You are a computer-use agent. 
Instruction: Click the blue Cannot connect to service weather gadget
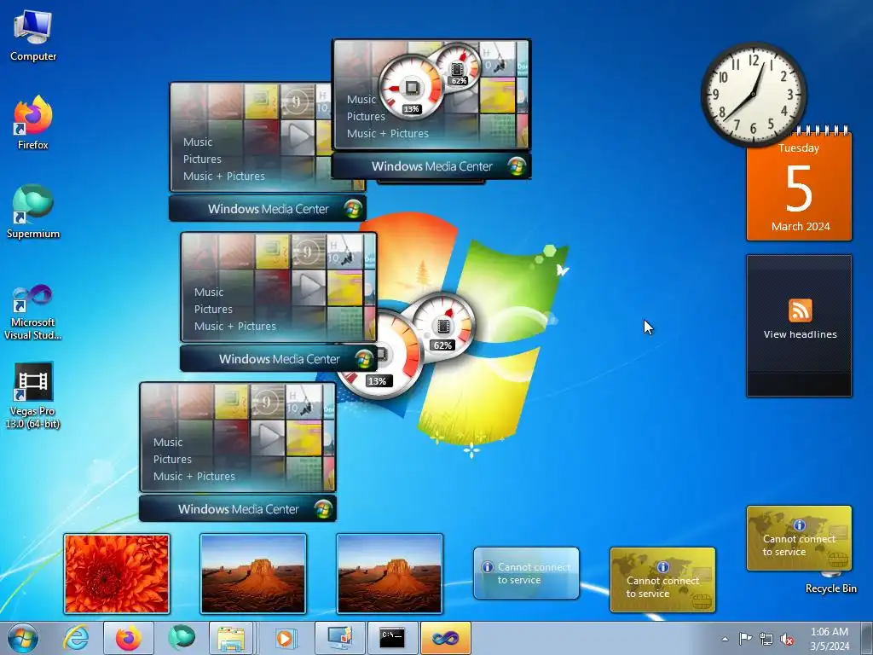click(x=526, y=573)
